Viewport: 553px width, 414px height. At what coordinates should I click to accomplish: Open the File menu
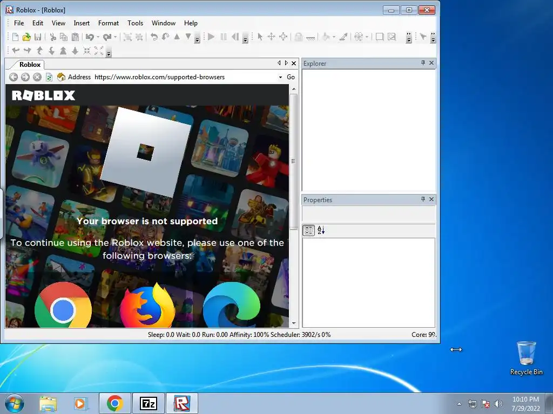click(19, 23)
